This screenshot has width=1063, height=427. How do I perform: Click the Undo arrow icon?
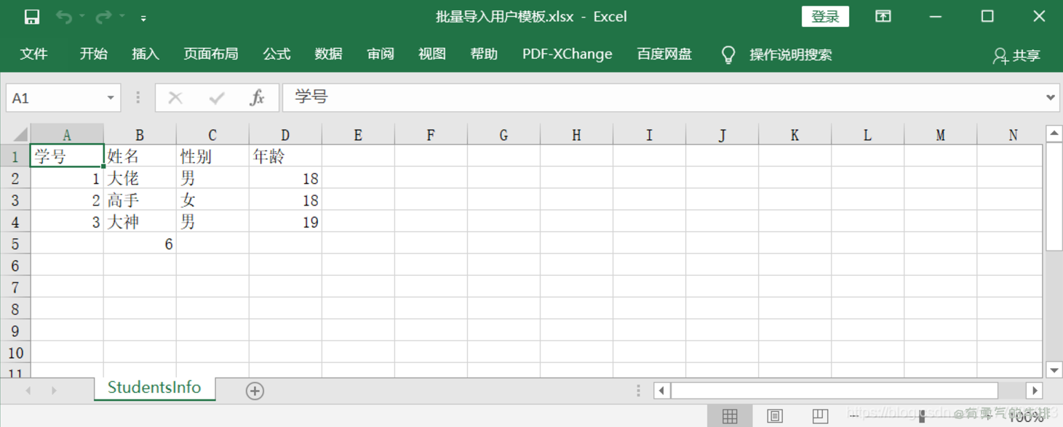(64, 17)
